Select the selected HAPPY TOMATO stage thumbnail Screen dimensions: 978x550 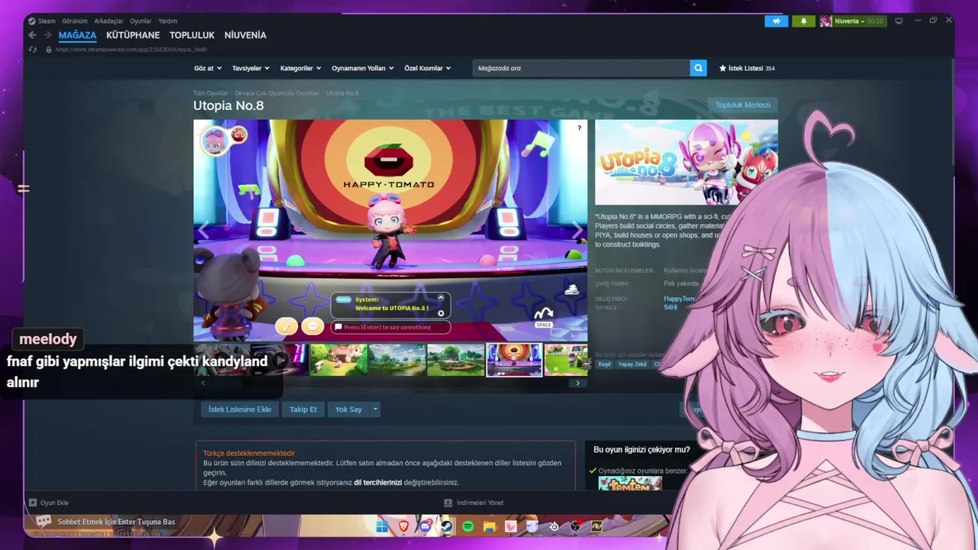[x=514, y=360]
